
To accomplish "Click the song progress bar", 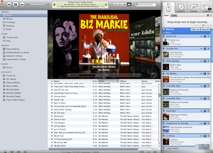I will coord(80,7).
